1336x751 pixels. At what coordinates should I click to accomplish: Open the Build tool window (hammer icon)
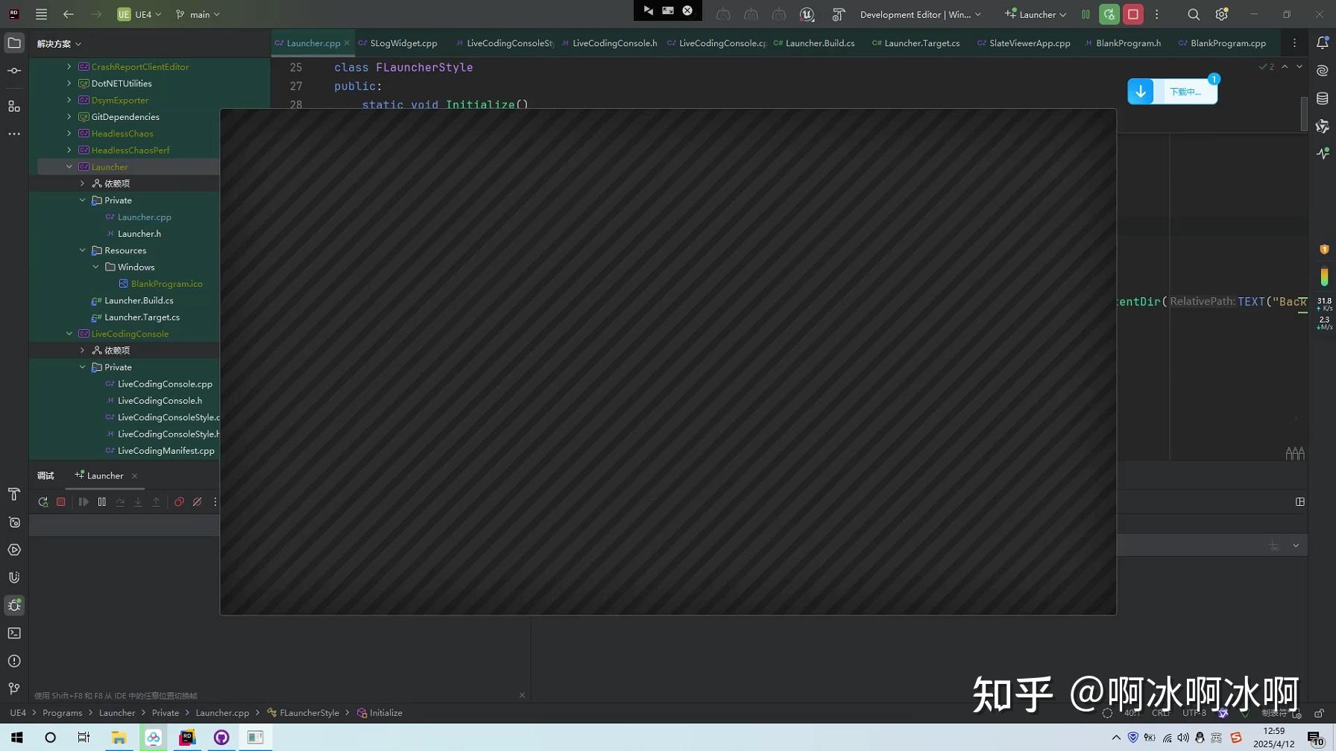pos(13,494)
